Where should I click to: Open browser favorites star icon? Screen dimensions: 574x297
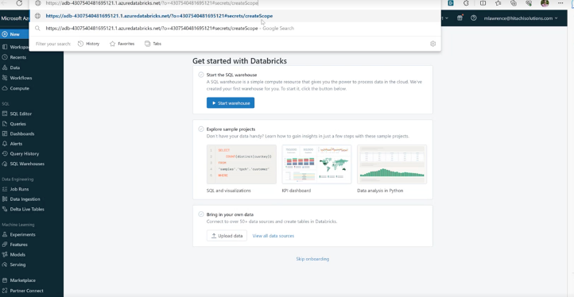point(498,3)
